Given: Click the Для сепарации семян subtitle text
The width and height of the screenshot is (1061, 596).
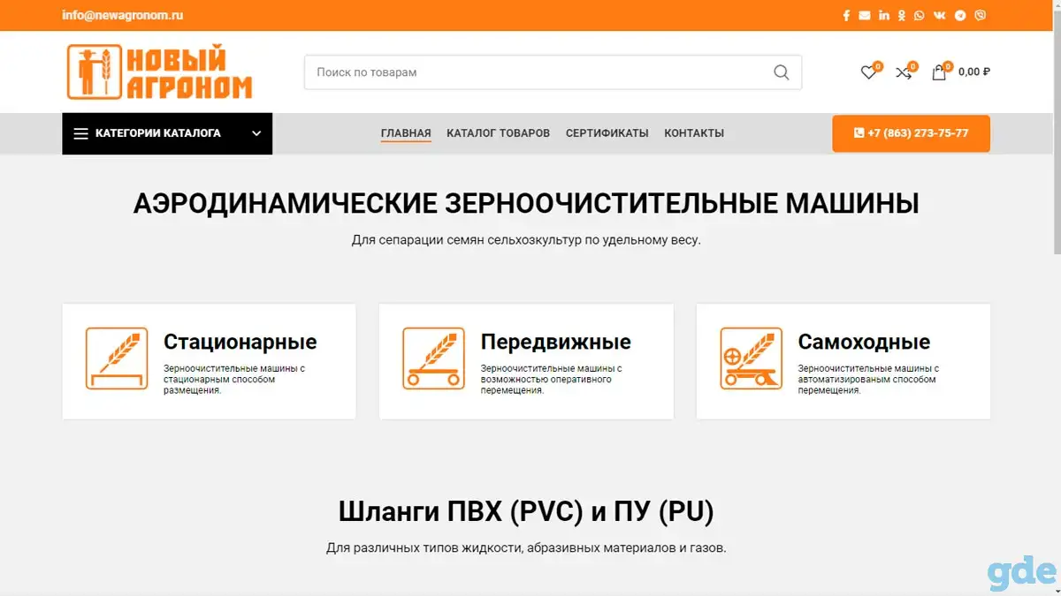Looking at the screenshot, I should (526, 239).
